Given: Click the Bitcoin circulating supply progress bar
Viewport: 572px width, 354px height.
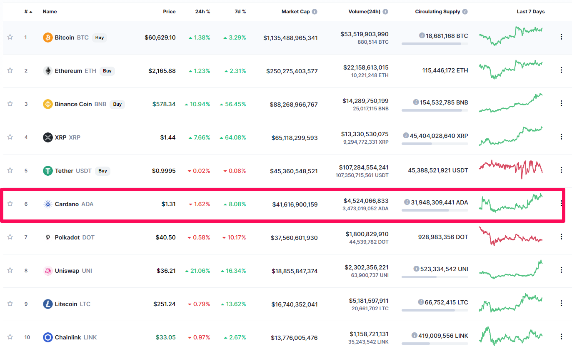Looking at the screenshot, I should (x=435, y=44).
